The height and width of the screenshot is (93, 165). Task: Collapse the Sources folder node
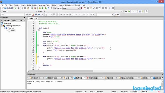4,28
